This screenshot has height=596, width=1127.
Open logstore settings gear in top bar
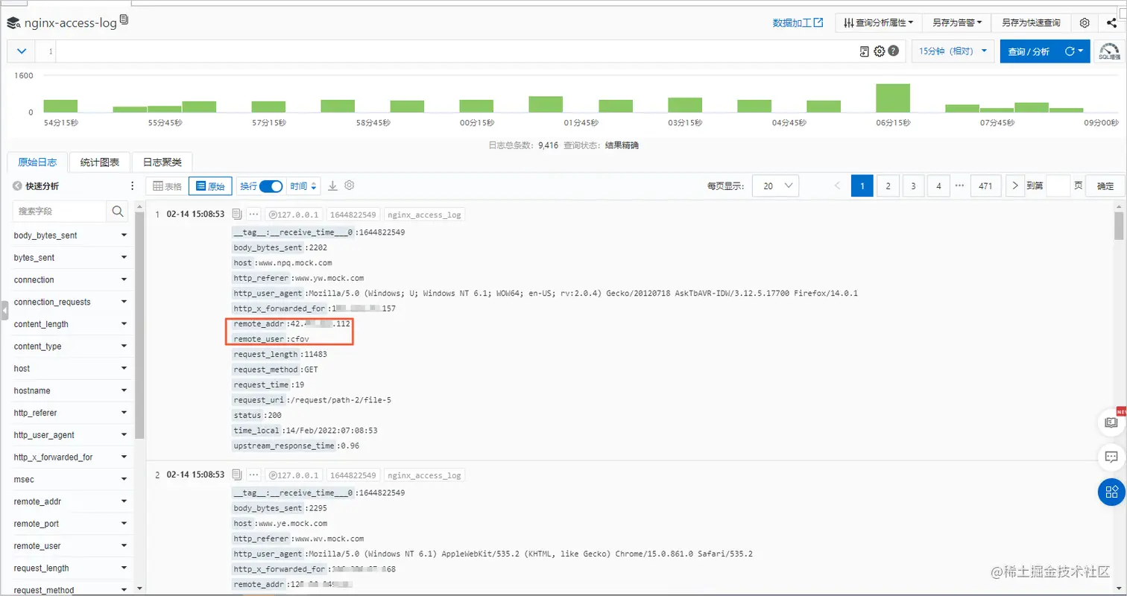point(1085,23)
